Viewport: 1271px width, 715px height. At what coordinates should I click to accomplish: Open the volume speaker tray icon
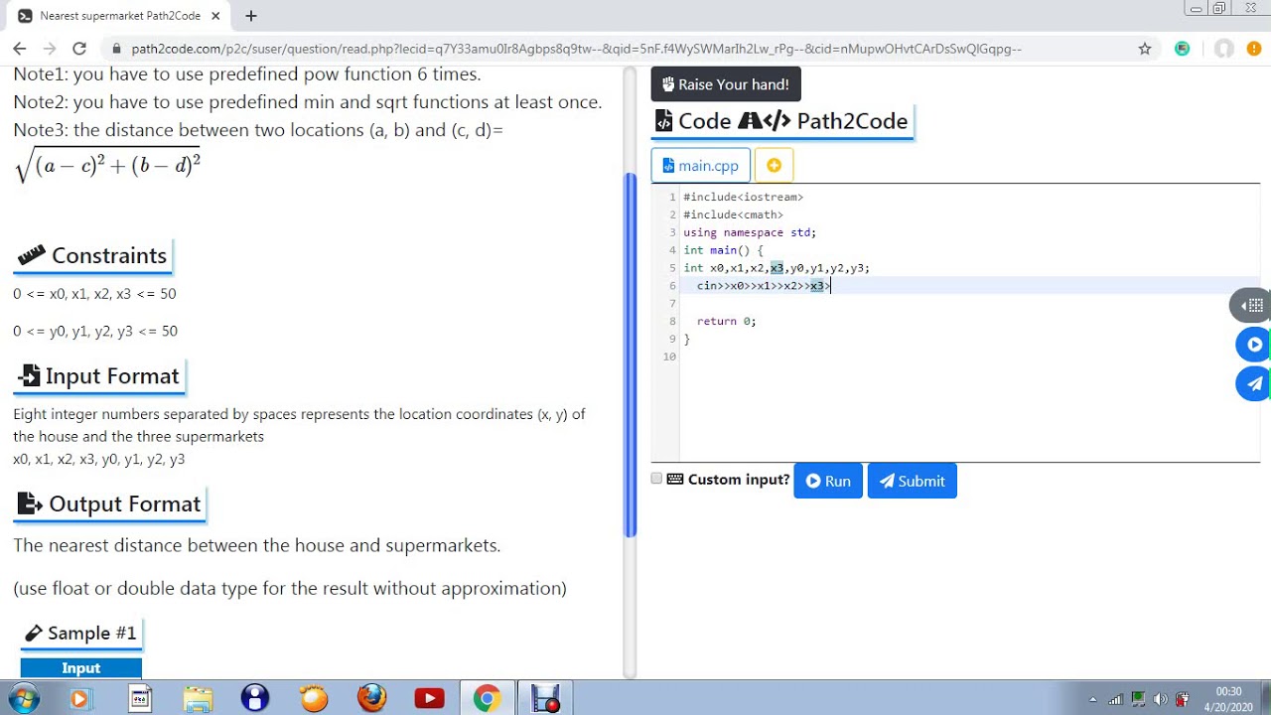(1161, 699)
